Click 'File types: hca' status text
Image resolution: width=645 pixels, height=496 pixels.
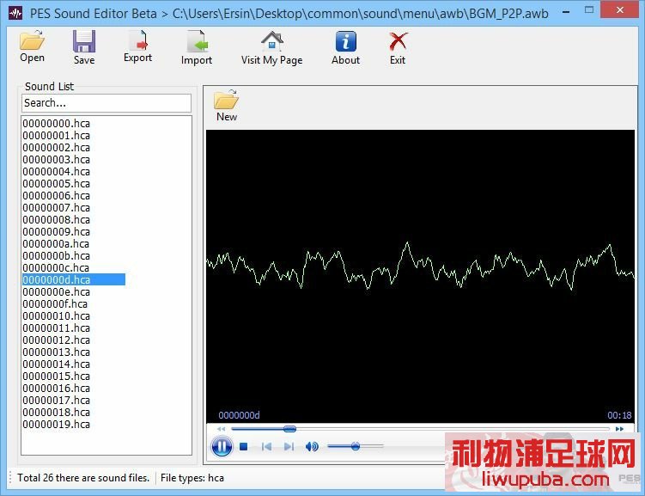coord(192,478)
